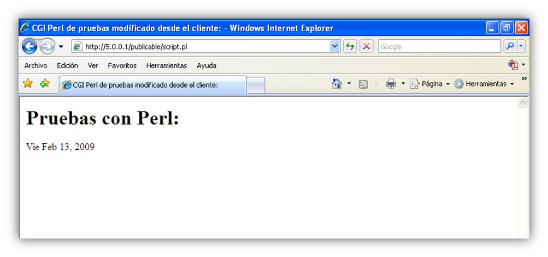
Task: Click the Forward navigation arrow button
Action: 47,46
